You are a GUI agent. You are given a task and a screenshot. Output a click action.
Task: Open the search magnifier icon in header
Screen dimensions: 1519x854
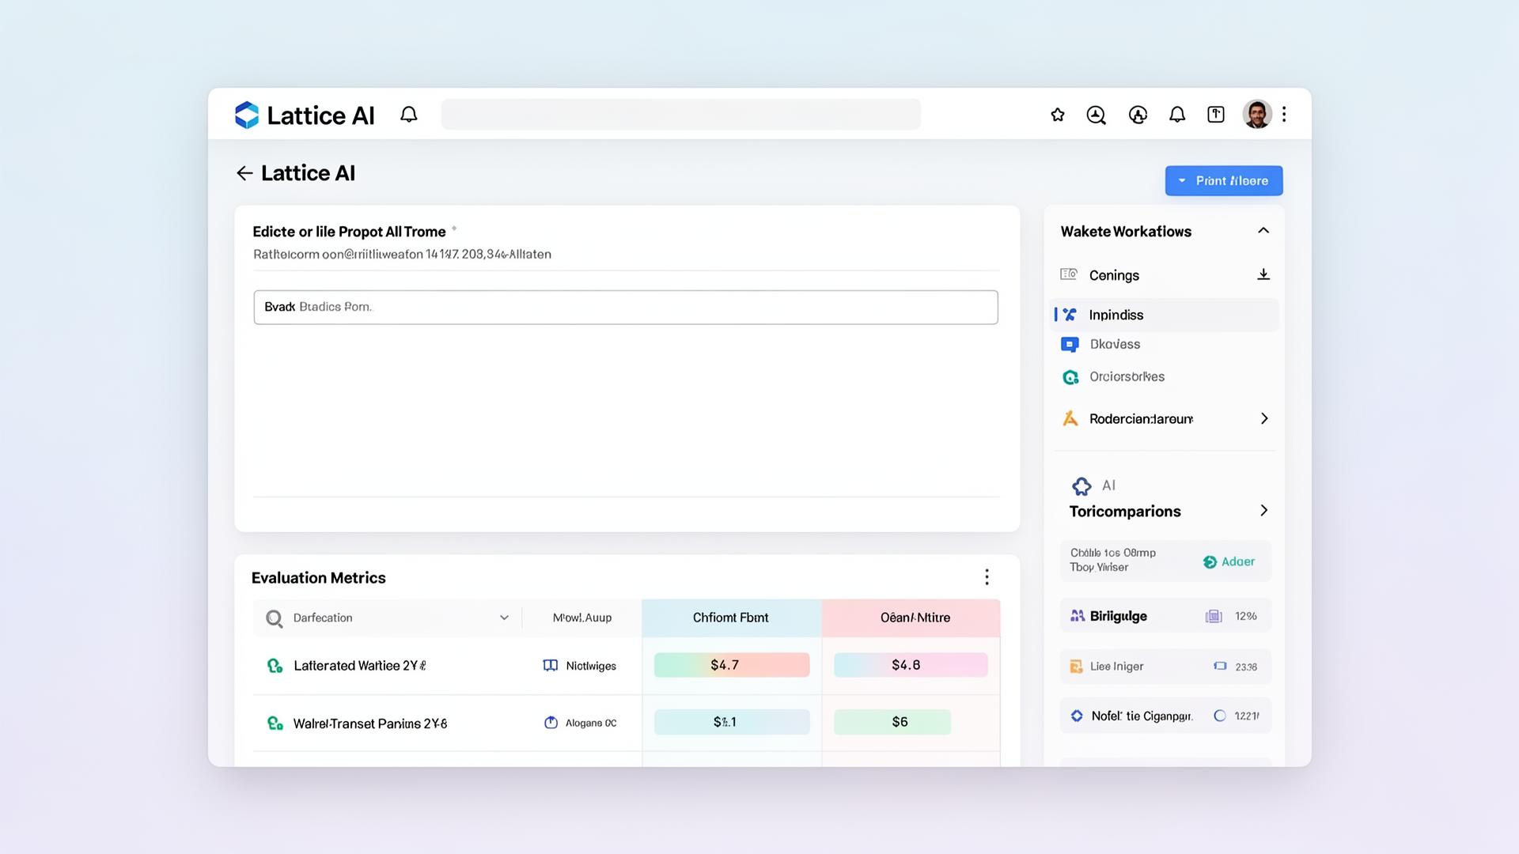1096,115
